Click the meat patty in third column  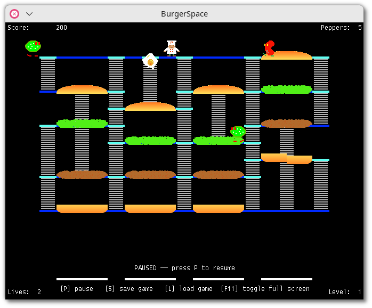pyautogui.click(x=219, y=175)
